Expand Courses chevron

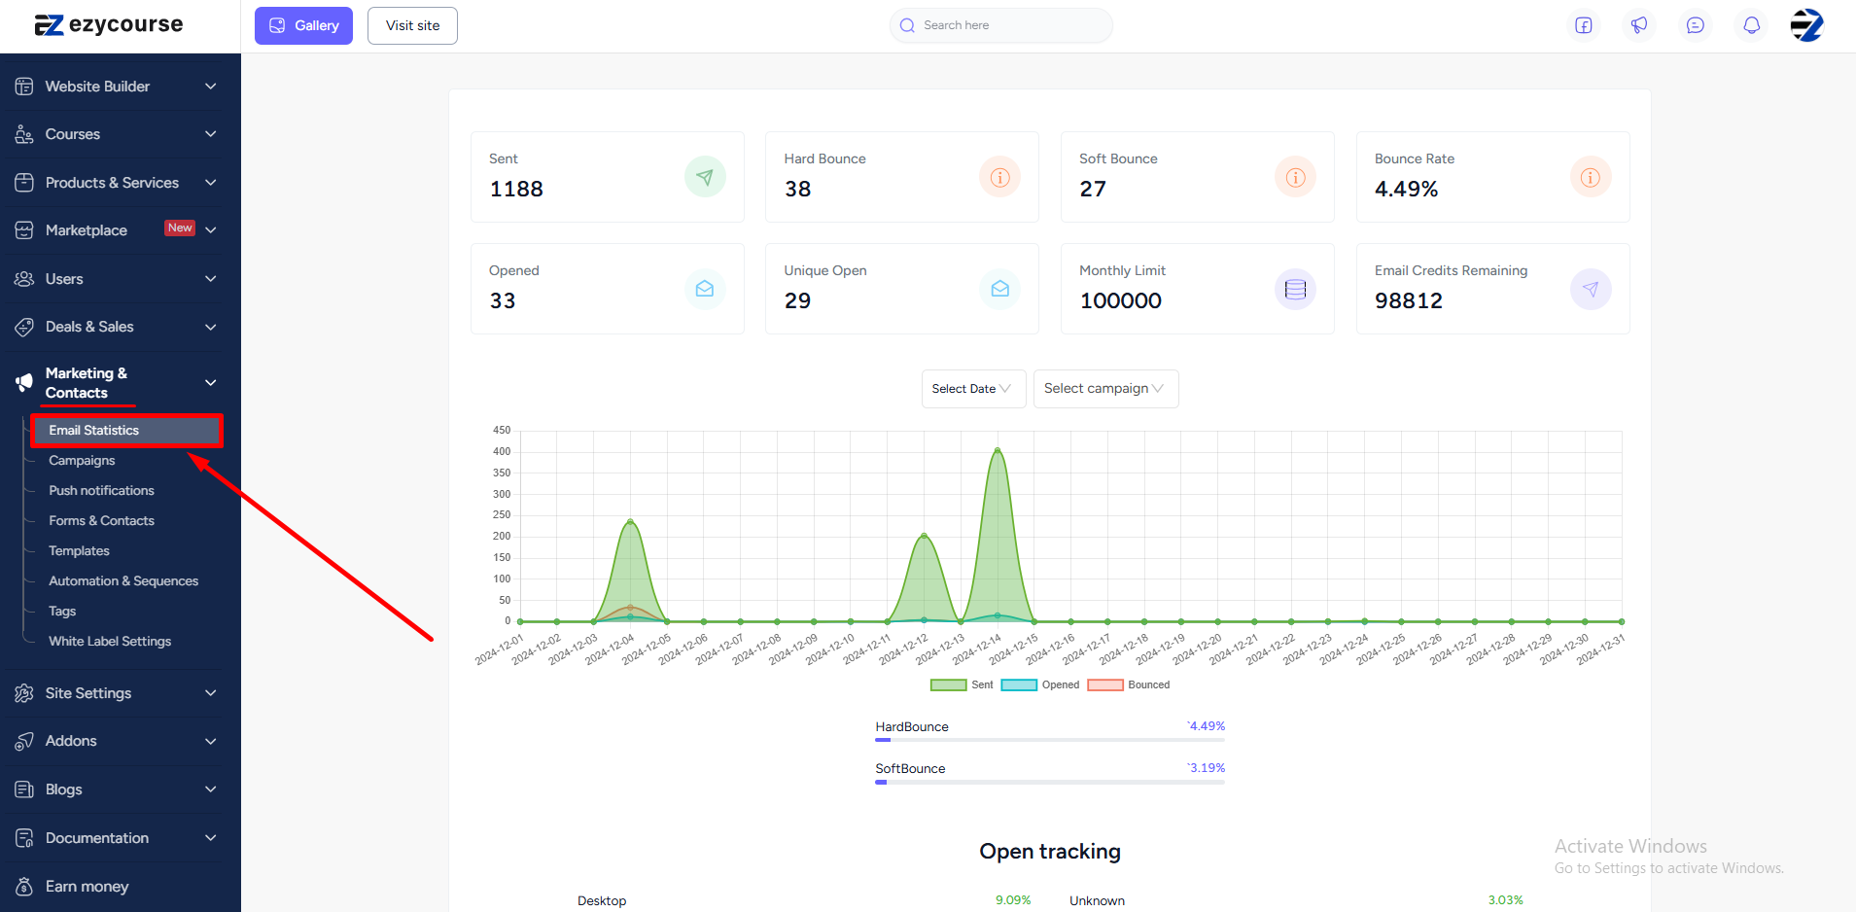point(211,134)
